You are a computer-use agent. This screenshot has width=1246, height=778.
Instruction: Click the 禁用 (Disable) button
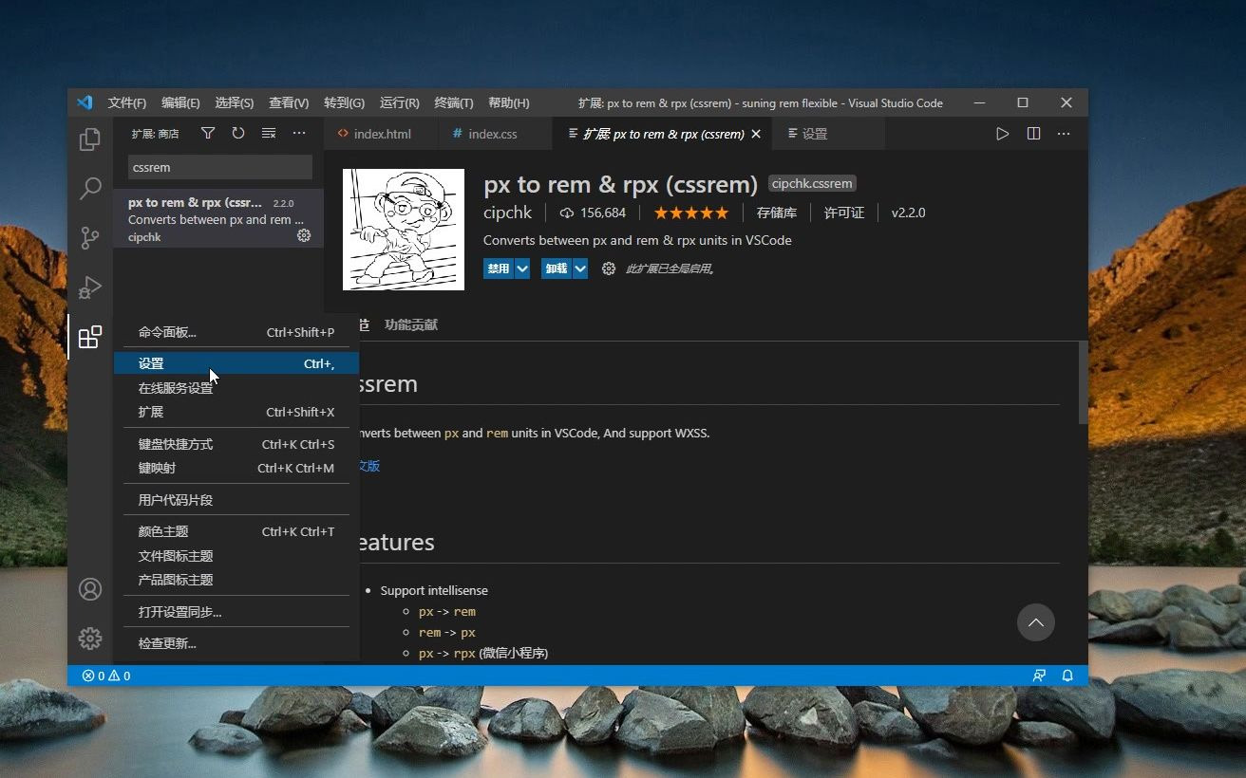[499, 269]
